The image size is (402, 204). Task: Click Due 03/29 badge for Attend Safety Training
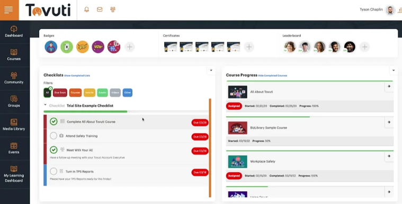coord(200,137)
